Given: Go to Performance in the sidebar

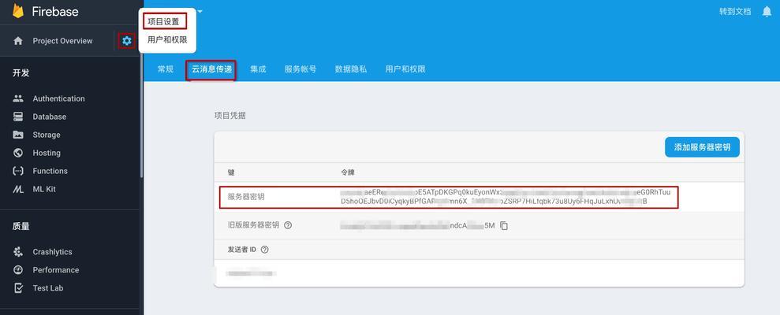Looking at the screenshot, I should tap(56, 270).
